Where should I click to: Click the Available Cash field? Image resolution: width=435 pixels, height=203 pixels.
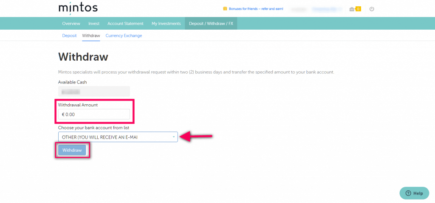click(x=94, y=91)
